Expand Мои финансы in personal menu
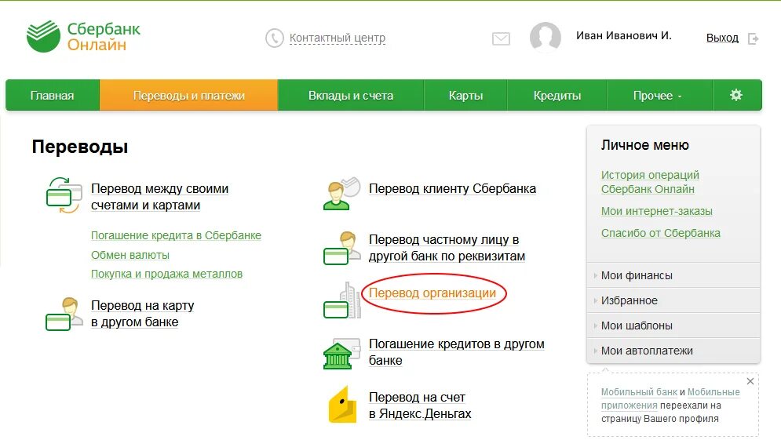The height and width of the screenshot is (440, 781). coord(673,275)
